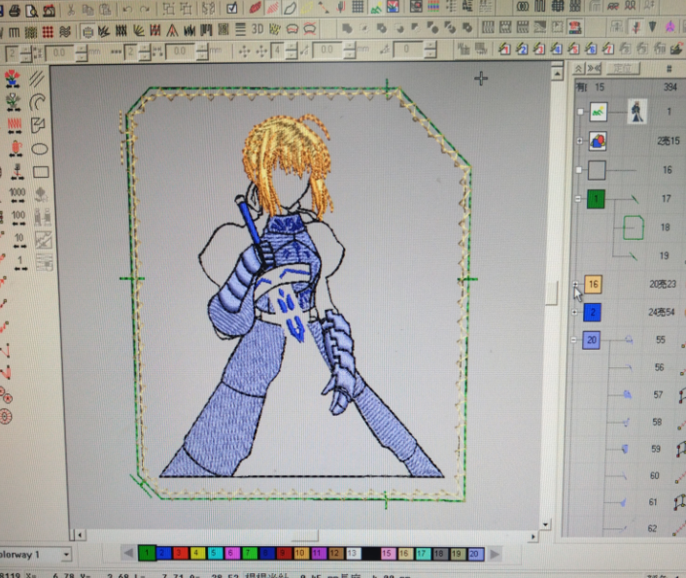Click the pink flower icon in toolbar
686x578 pixels.
(x=669, y=26)
